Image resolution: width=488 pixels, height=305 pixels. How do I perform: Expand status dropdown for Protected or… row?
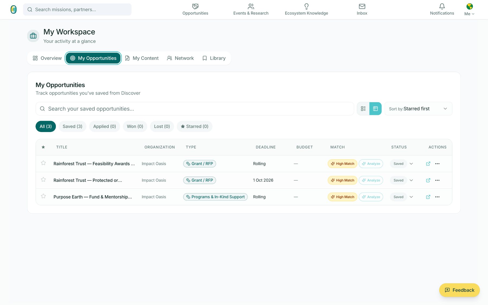coord(411,180)
